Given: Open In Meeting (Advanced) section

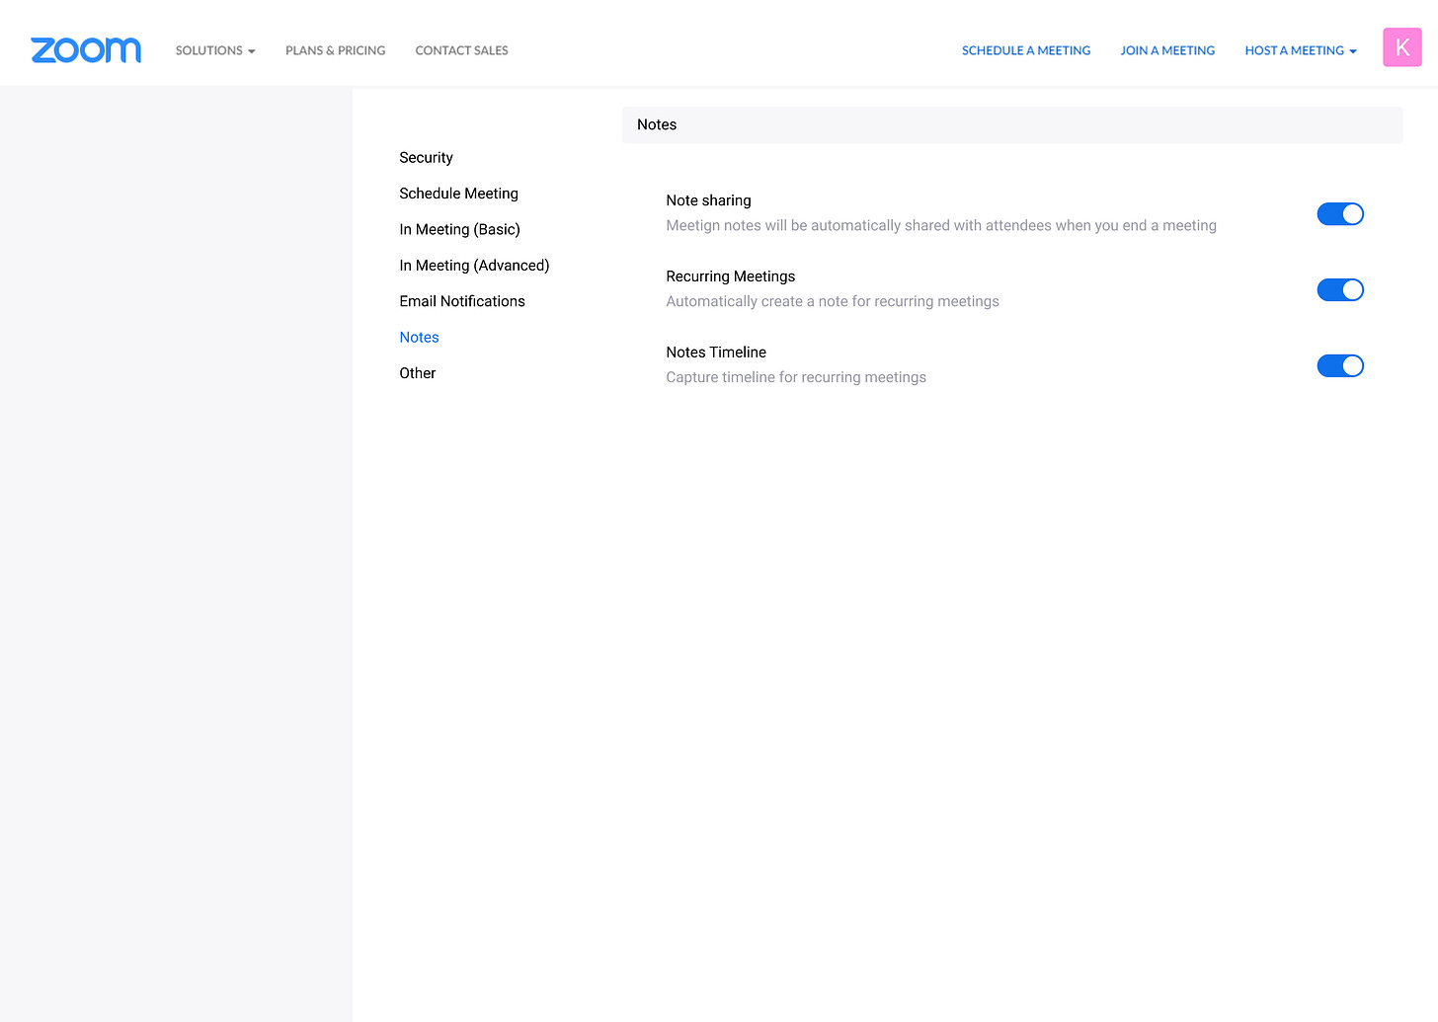Looking at the screenshot, I should point(474,266).
